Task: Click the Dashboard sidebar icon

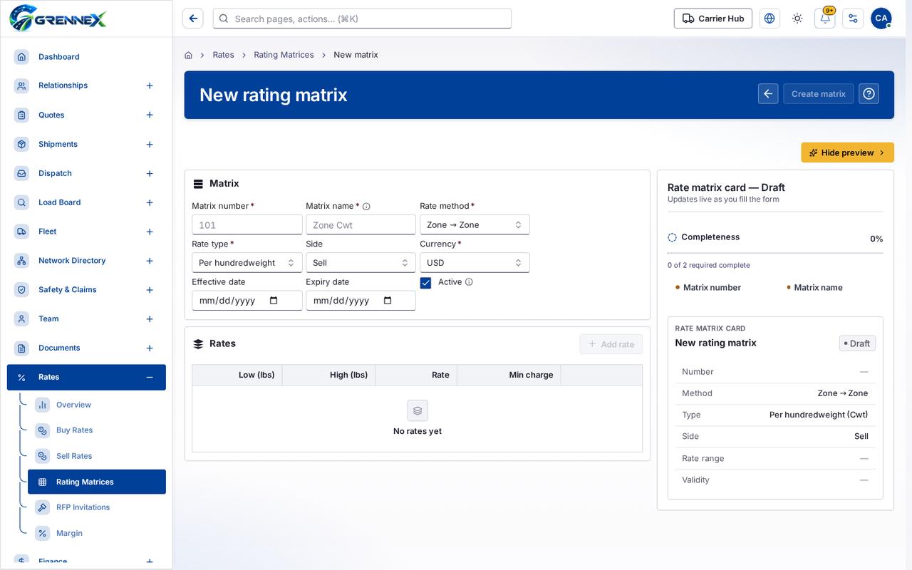Action: point(21,56)
